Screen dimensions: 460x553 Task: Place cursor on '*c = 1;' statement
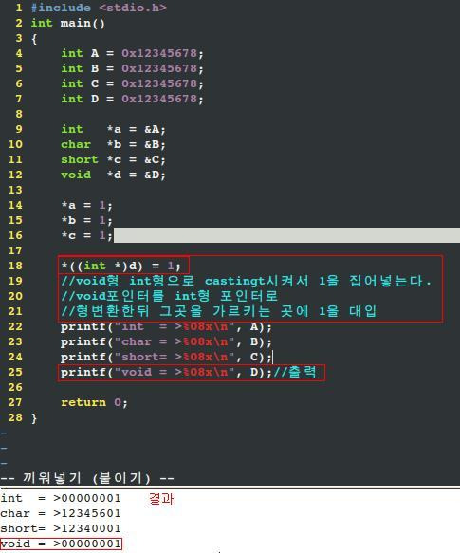pos(86,235)
